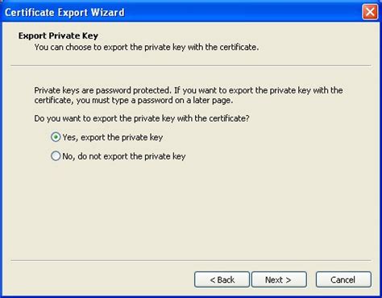Click the 'Private keys are password protected' paragraph
The width and height of the screenshot is (382, 298).
click(189, 95)
